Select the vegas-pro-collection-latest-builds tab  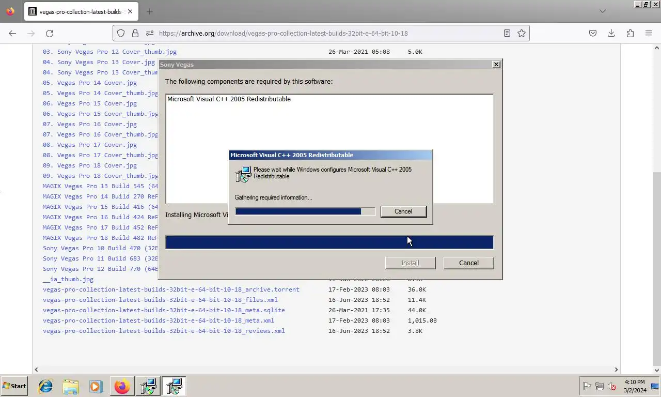pyautogui.click(x=80, y=11)
